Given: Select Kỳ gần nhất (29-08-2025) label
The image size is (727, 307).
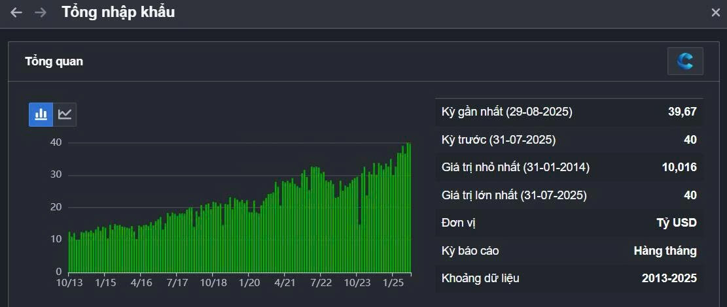Looking at the screenshot, I should (507, 112).
